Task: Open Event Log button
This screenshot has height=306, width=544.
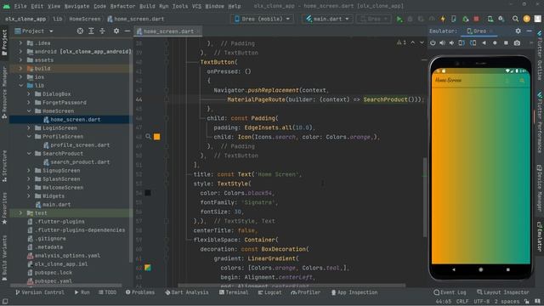Action: [x=450, y=292]
